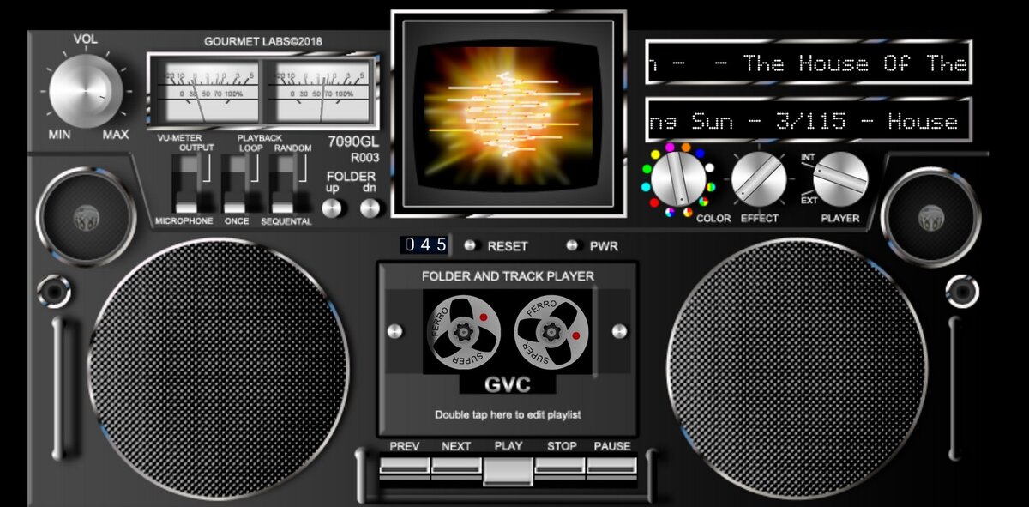
Task: Tap the TV screen visualizer
Action: [508, 113]
